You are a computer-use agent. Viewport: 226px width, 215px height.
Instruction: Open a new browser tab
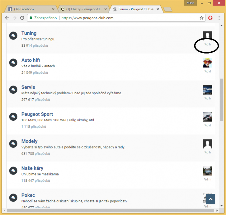point(168,9)
